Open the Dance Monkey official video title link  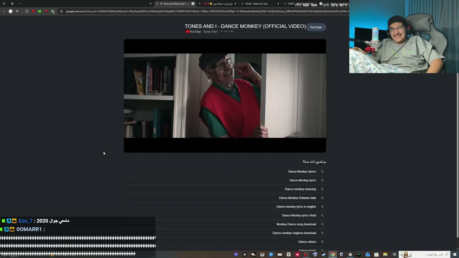coord(245,26)
